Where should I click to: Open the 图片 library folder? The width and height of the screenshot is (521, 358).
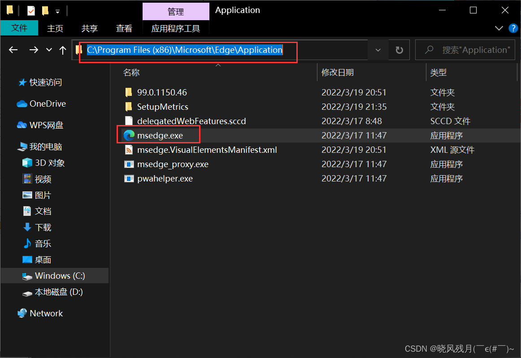tap(43, 195)
